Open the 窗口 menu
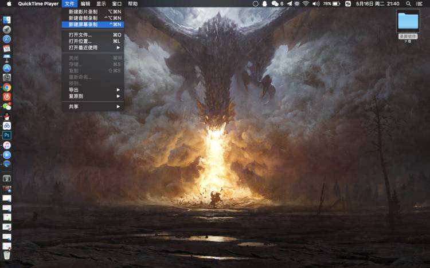Image resolution: width=430 pixels, height=268 pixels. coord(117,4)
